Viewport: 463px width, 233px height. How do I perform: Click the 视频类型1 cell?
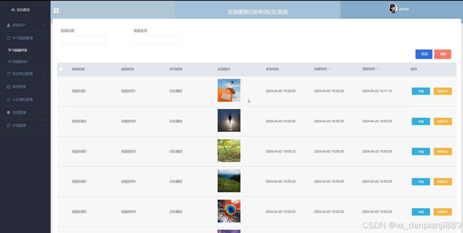pos(128,91)
